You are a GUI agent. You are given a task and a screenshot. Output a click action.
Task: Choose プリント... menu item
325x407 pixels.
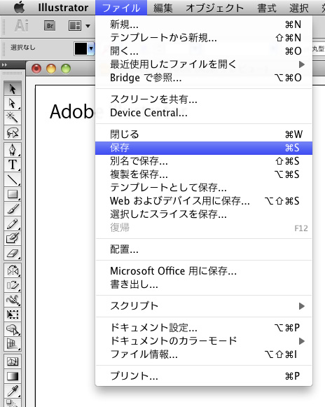coord(204,376)
